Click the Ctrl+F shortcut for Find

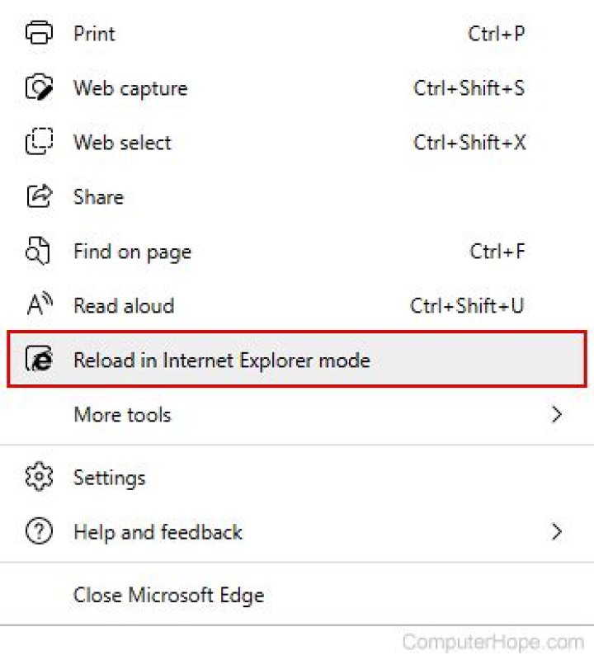pyautogui.click(x=497, y=252)
